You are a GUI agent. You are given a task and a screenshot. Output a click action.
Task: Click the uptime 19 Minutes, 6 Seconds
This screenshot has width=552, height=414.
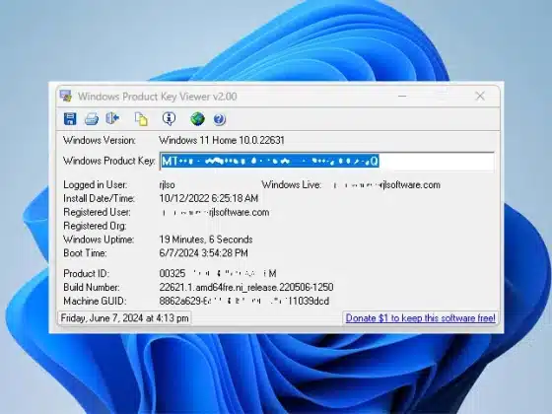tap(206, 240)
